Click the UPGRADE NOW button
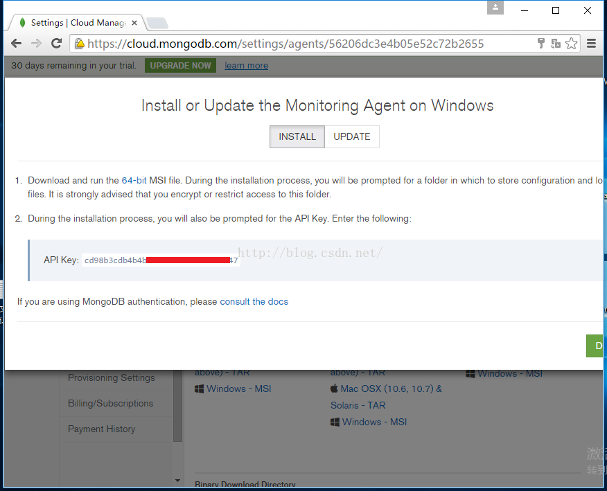This screenshot has width=607, height=491. (x=180, y=65)
